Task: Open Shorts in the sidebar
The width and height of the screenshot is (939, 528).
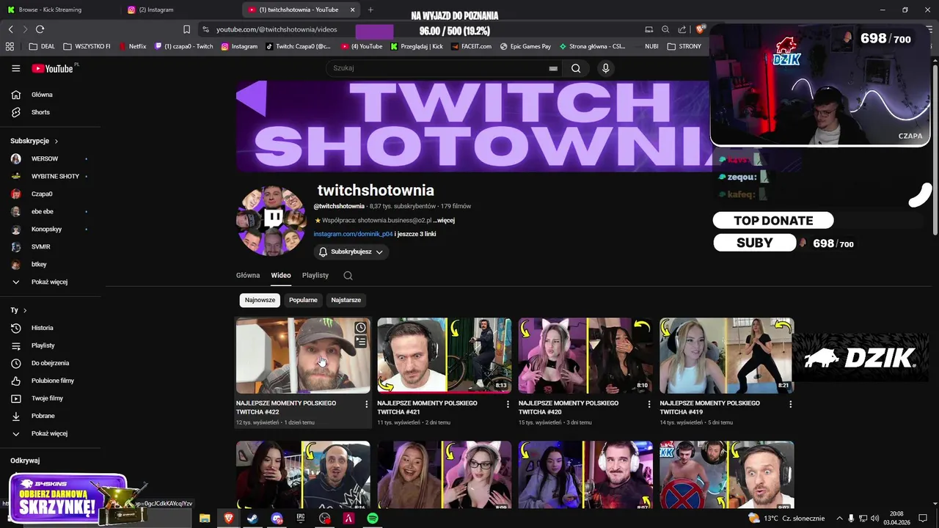Action: point(40,112)
